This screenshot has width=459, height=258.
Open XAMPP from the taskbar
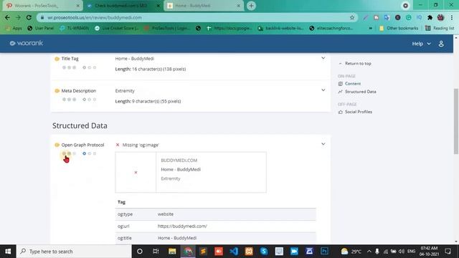[x=249, y=252]
